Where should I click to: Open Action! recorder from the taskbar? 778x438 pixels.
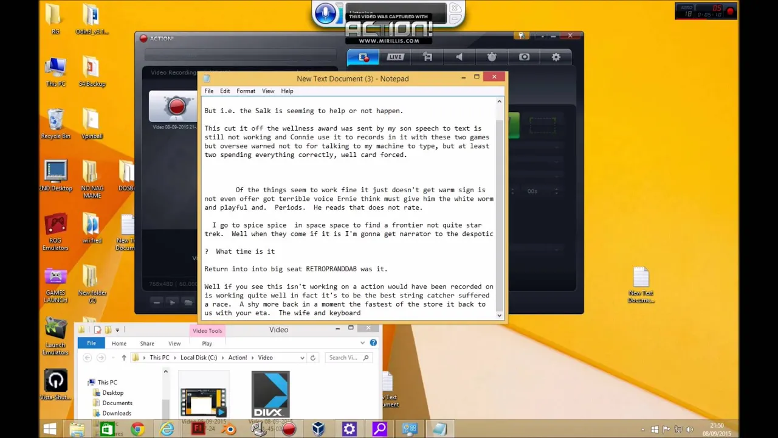pyautogui.click(x=289, y=429)
